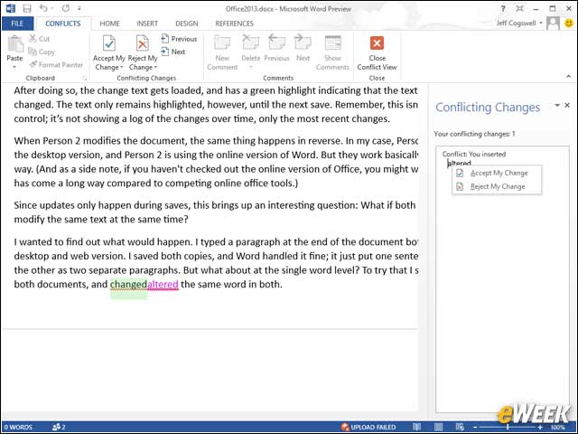Open Conflicting Changes pane options arrow

(x=557, y=106)
